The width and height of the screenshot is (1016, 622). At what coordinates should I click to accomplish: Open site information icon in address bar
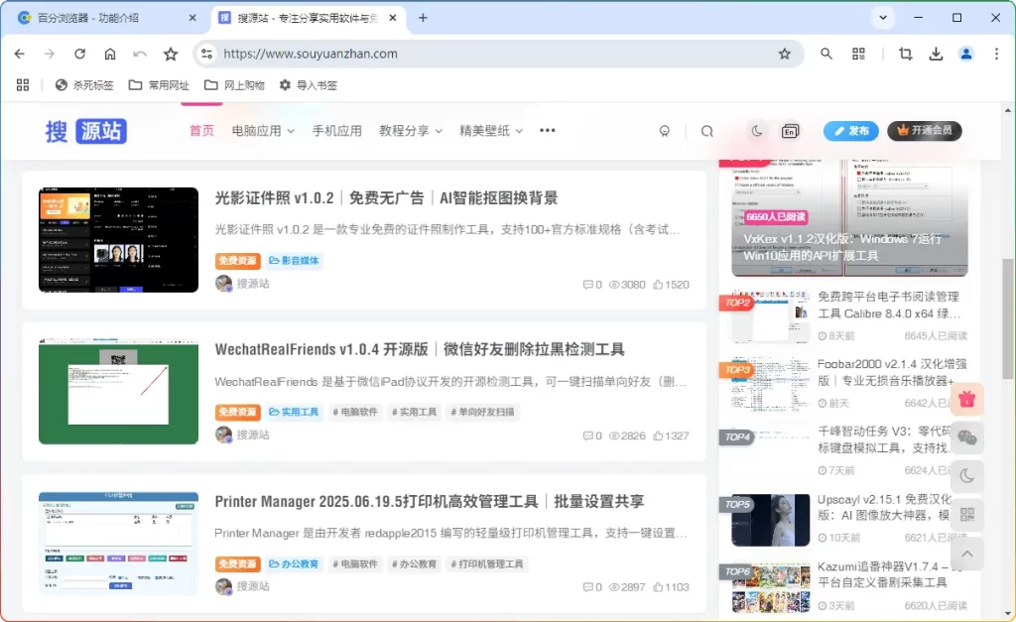(x=206, y=54)
